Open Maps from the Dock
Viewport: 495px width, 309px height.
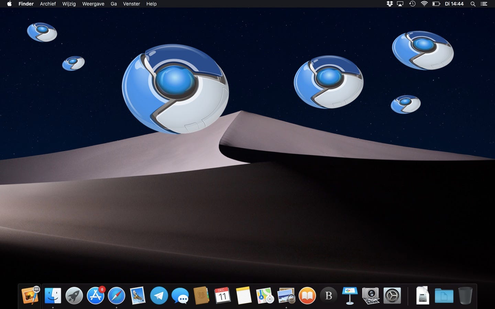click(265, 296)
